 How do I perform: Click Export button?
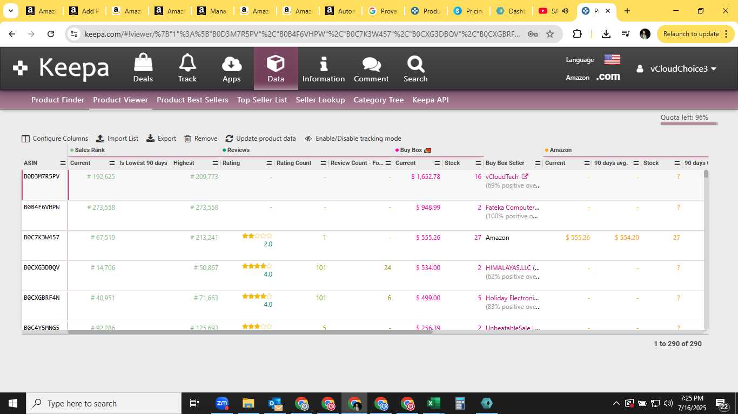click(x=162, y=139)
